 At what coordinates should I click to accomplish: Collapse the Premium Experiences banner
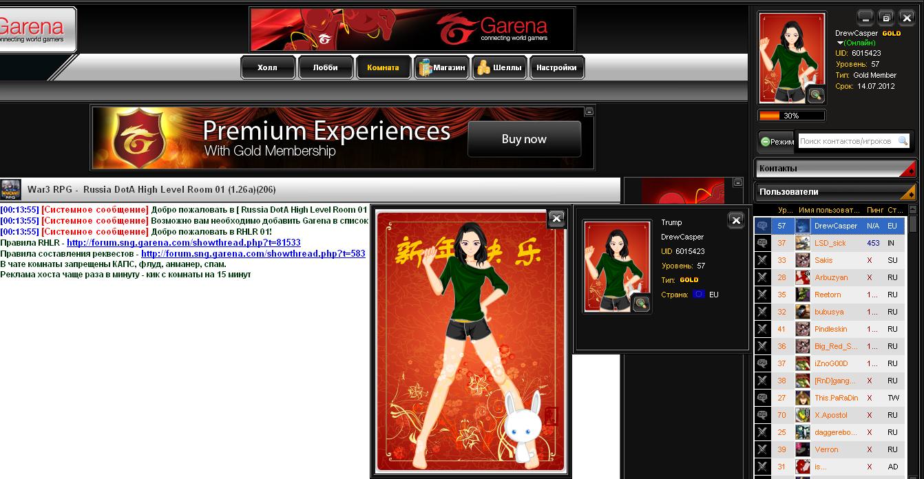589,111
